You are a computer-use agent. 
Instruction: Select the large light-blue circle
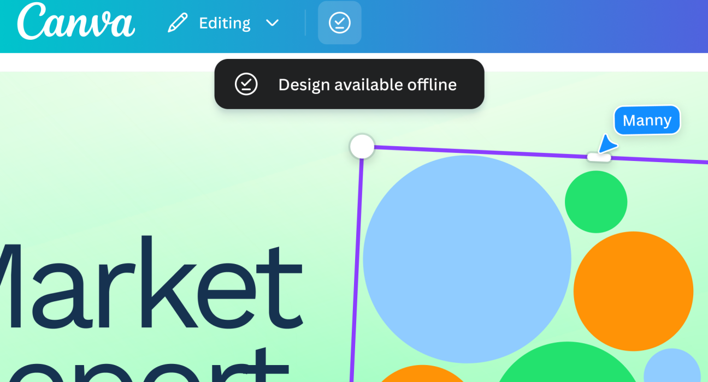click(x=467, y=259)
